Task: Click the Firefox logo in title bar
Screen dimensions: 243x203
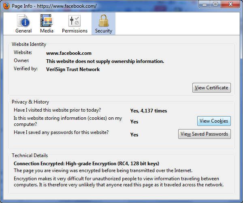Action: click(6, 6)
